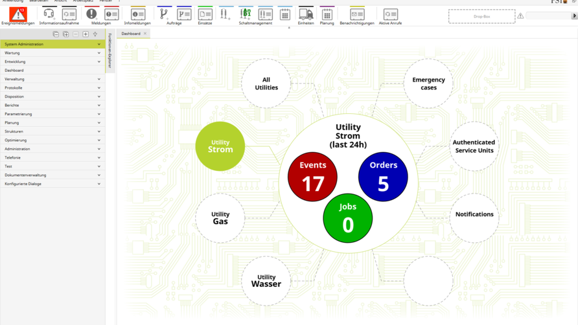
Task: Pin the function explorer panel
Action: (x=95, y=34)
